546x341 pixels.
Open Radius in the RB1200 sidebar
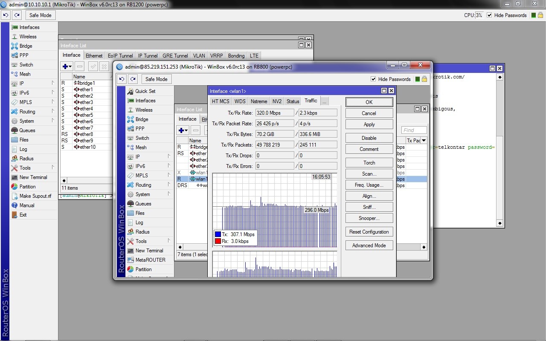26,159
